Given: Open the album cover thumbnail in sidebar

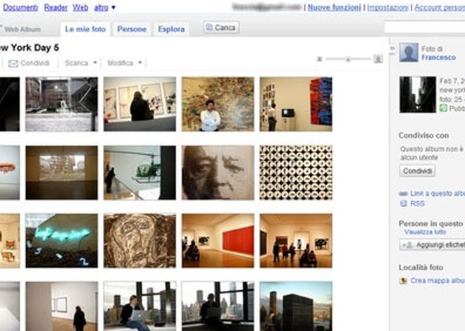Looking at the screenshot, I should point(418,94).
